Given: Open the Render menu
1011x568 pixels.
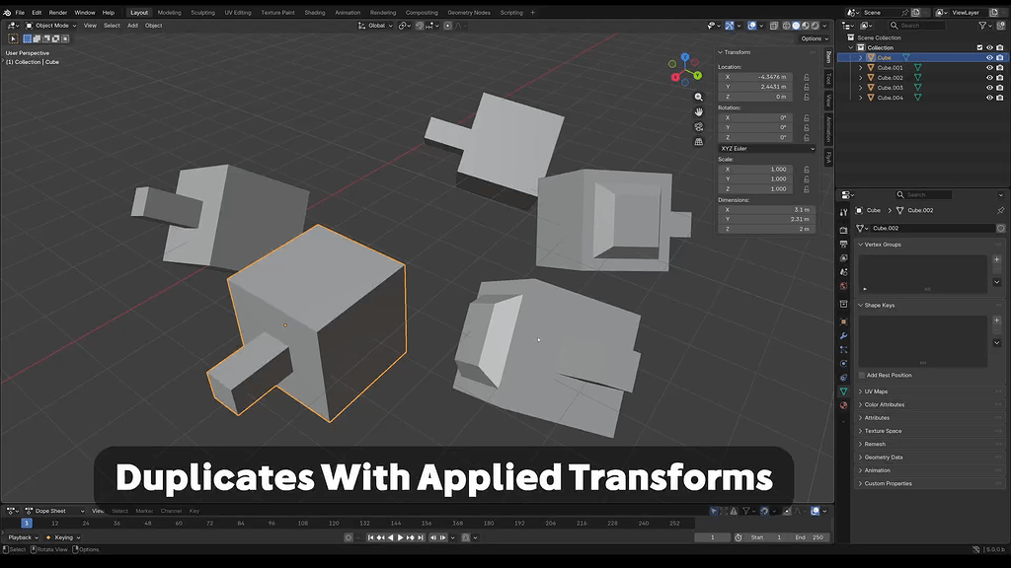Looking at the screenshot, I should point(58,12).
